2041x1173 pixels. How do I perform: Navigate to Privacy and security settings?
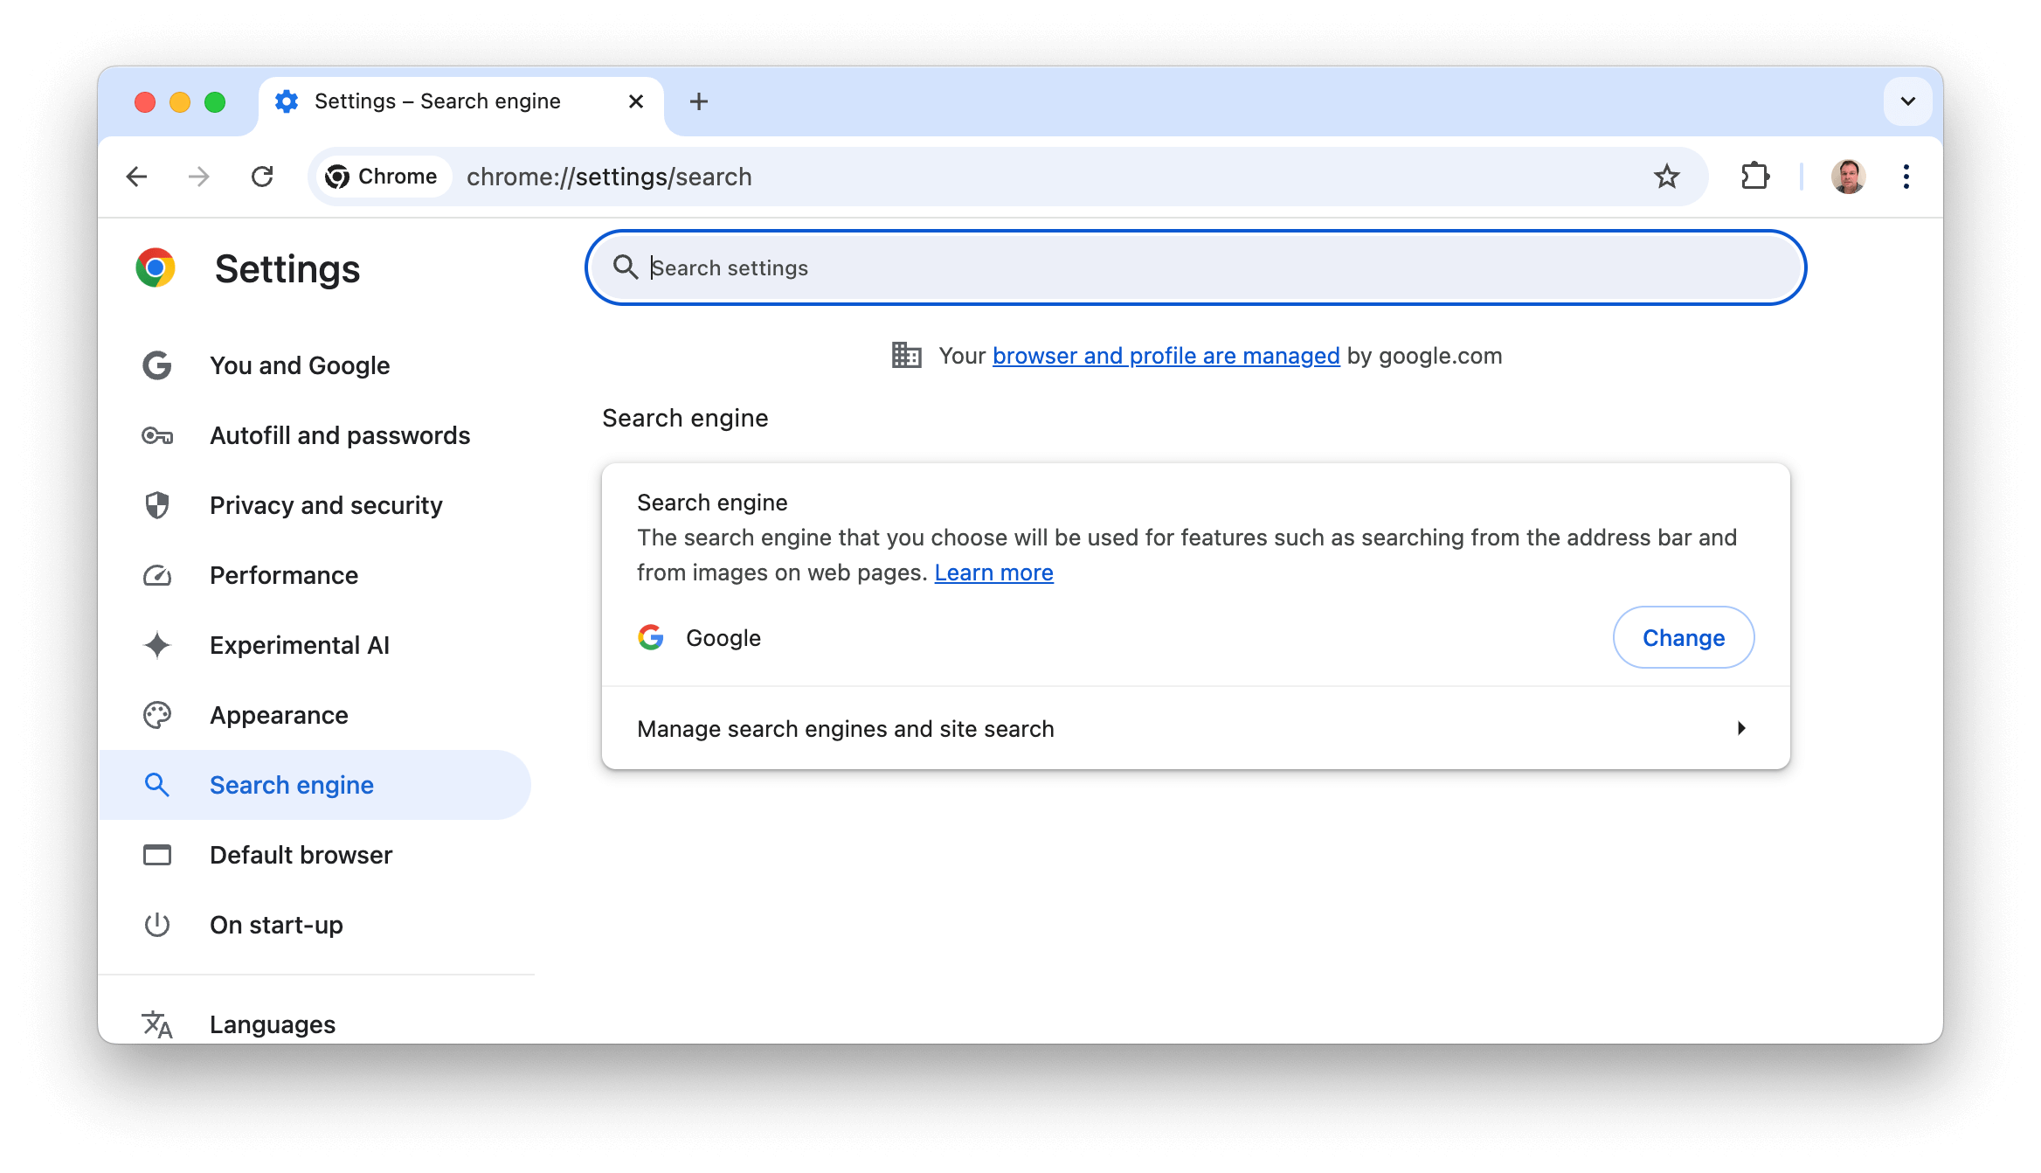point(325,505)
